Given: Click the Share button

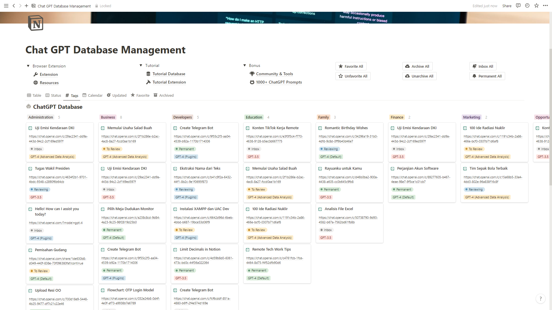Looking at the screenshot, I should coord(507,6).
